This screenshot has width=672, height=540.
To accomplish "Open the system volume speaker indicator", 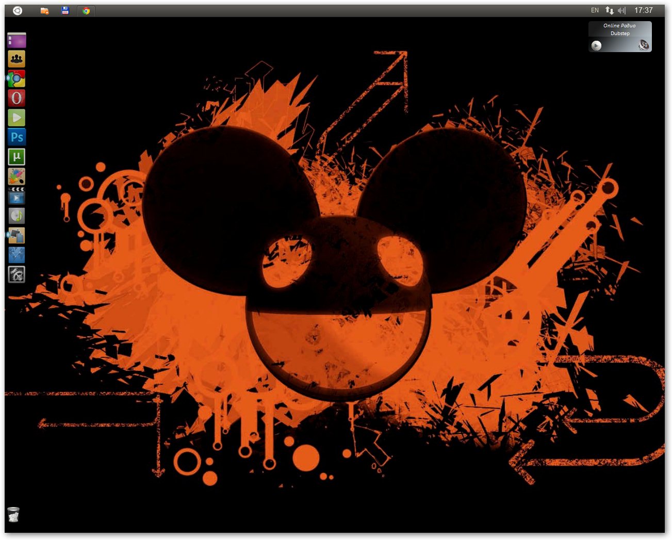I will point(621,10).
